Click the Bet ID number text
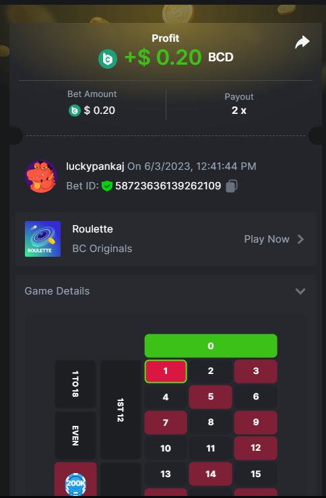The width and height of the screenshot is (326, 498). pyautogui.click(x=168, y=186)
